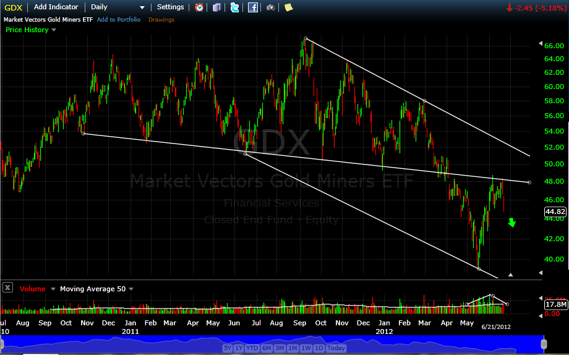Expand the Price History dropdown arrow
This screenshot has height=355, width=569.
(x=54, y=30)
